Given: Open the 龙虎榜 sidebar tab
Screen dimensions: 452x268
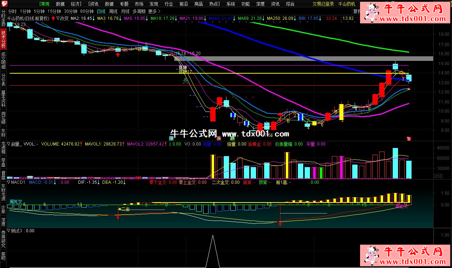Looking at the screenshot, I should click(4, 148).
